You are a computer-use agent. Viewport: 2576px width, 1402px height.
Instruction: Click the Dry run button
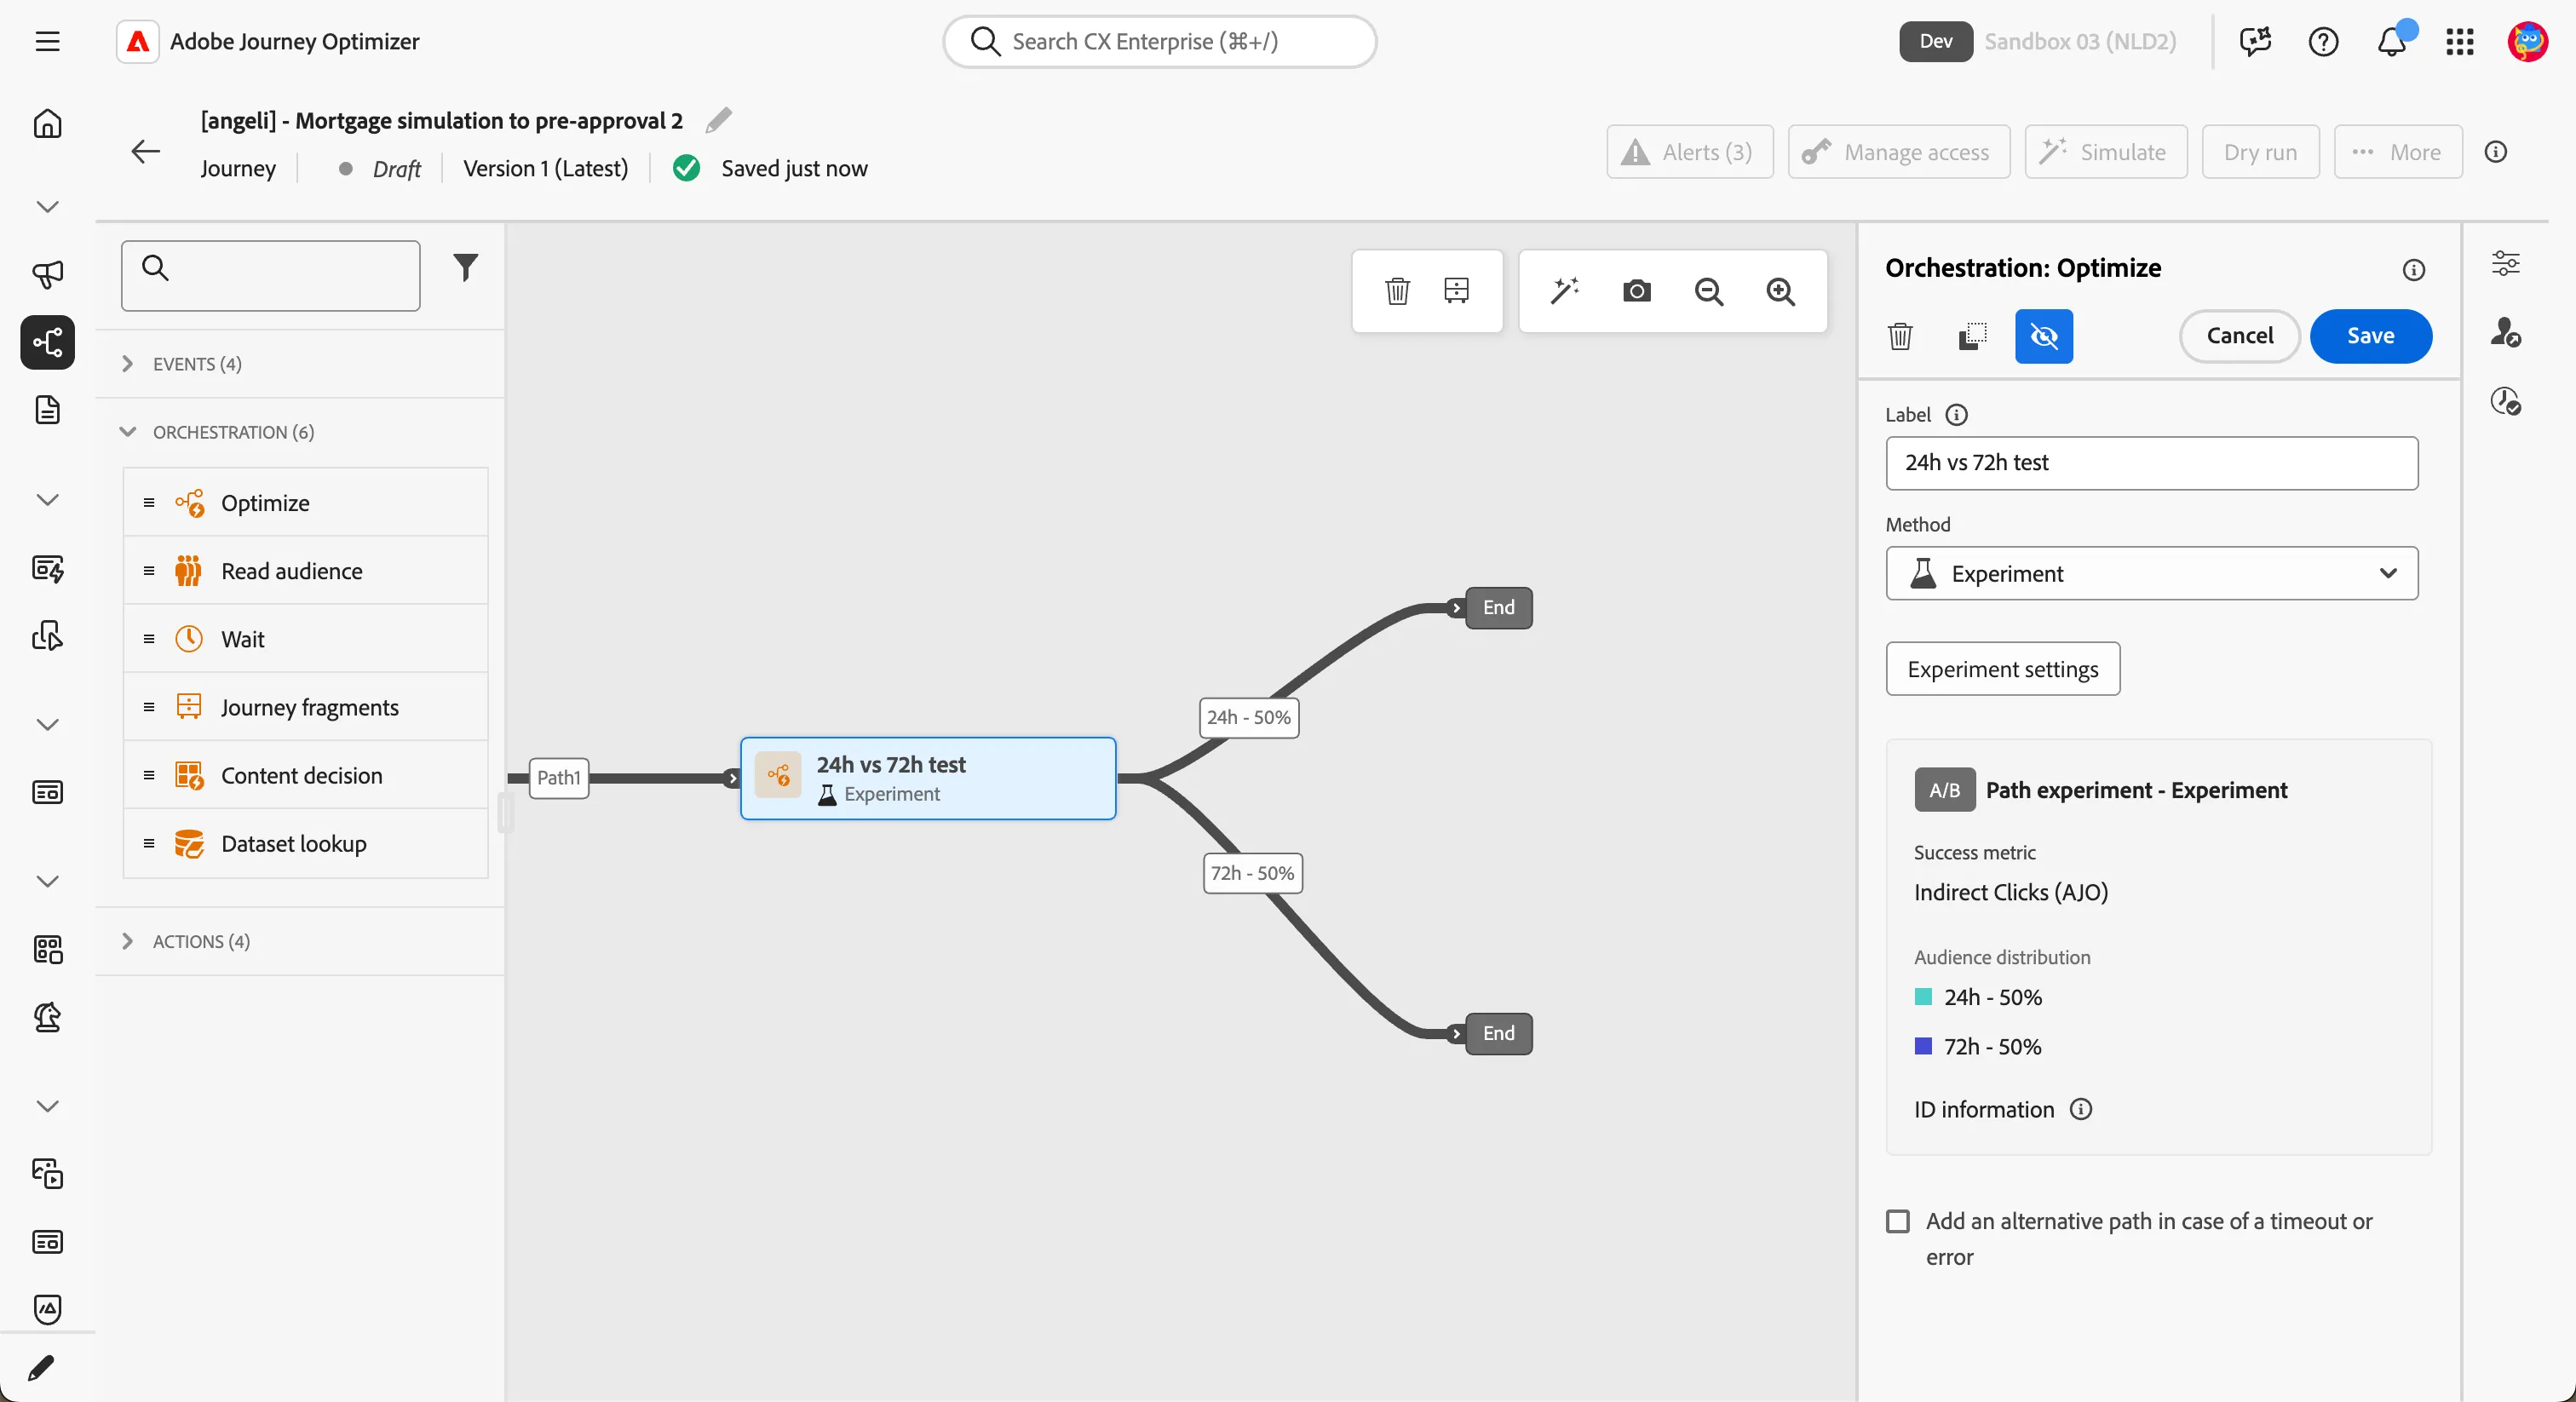[2260, 152]
